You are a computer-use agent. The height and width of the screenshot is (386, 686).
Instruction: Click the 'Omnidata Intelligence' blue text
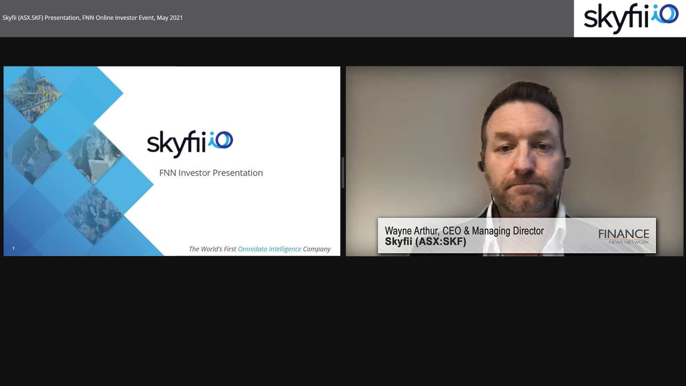(269, 249)
